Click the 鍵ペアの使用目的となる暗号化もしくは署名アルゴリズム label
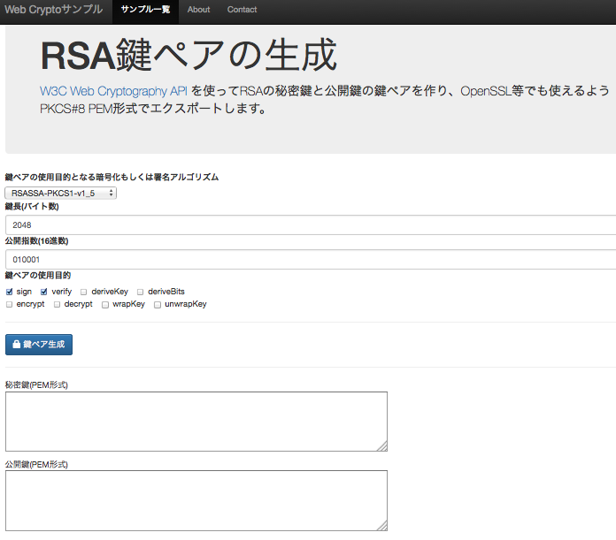The width and height of the screenshot is (616, 540). (112, 178)
